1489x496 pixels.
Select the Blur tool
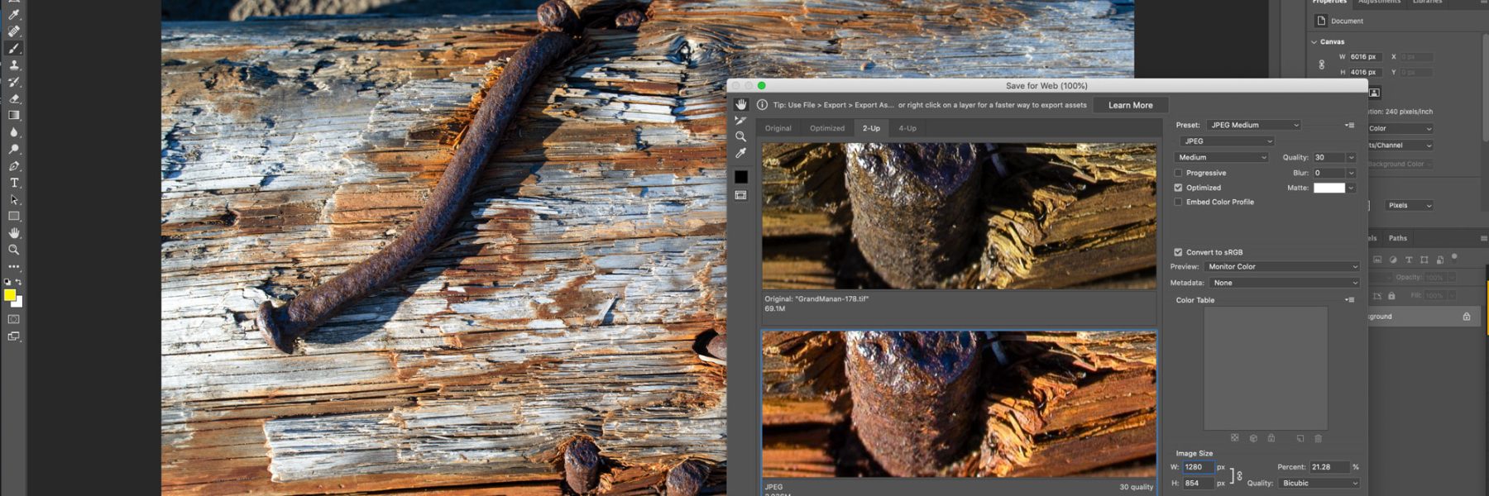pos(14,132)
